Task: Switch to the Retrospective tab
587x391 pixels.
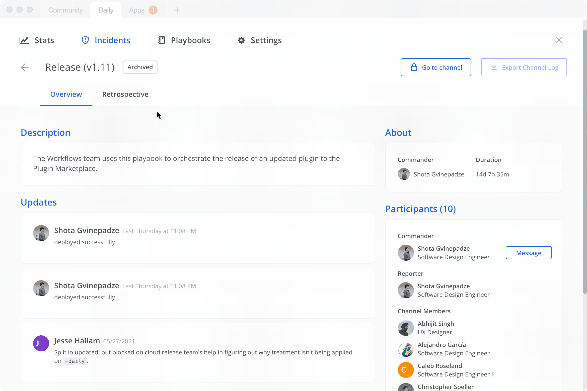Action: pyautogui.click(x=125, y=94)
